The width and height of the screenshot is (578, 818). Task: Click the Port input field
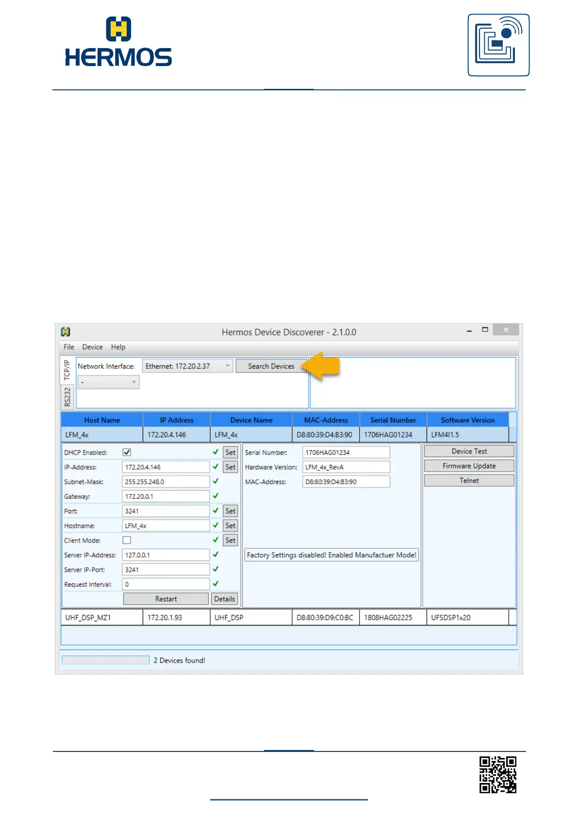[166, 511]
